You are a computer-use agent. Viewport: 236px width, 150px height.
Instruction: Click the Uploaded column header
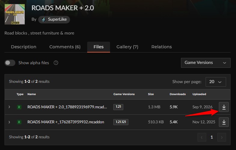(x=199, y=94)
